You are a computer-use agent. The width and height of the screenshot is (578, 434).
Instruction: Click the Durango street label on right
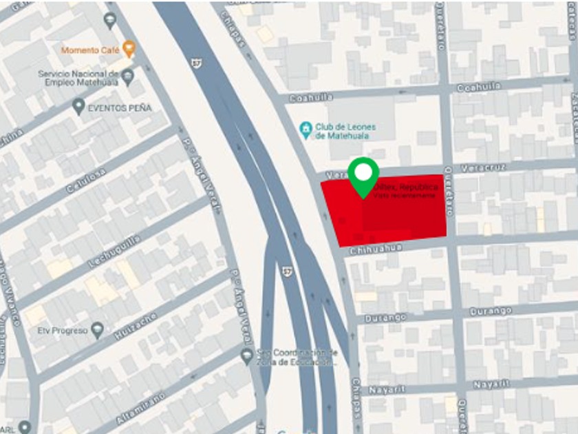coord(491,311)
